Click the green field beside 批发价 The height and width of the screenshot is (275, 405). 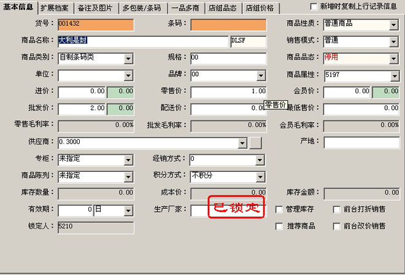coord(120,109)
